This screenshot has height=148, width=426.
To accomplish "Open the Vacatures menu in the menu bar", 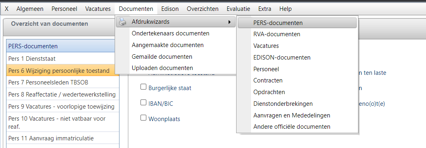I will [x=98, y=9].
